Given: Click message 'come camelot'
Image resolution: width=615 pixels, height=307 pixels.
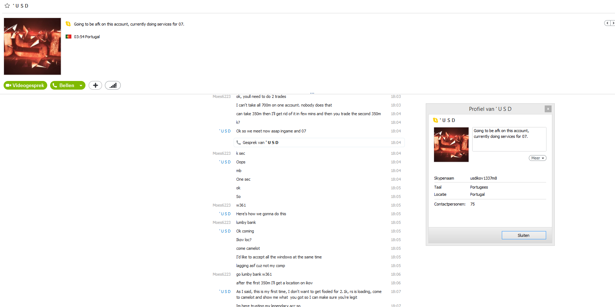Looking at the screenshot, I should point(248,248).
